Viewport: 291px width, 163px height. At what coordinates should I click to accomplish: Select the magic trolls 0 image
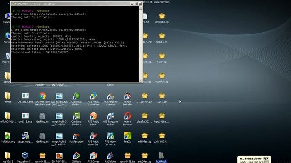coord(59,119)
